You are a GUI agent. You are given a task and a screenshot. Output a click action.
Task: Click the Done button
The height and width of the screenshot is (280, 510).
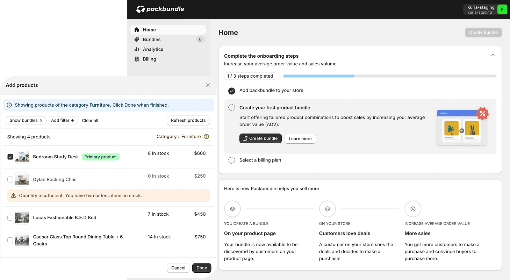pos(202,268)
